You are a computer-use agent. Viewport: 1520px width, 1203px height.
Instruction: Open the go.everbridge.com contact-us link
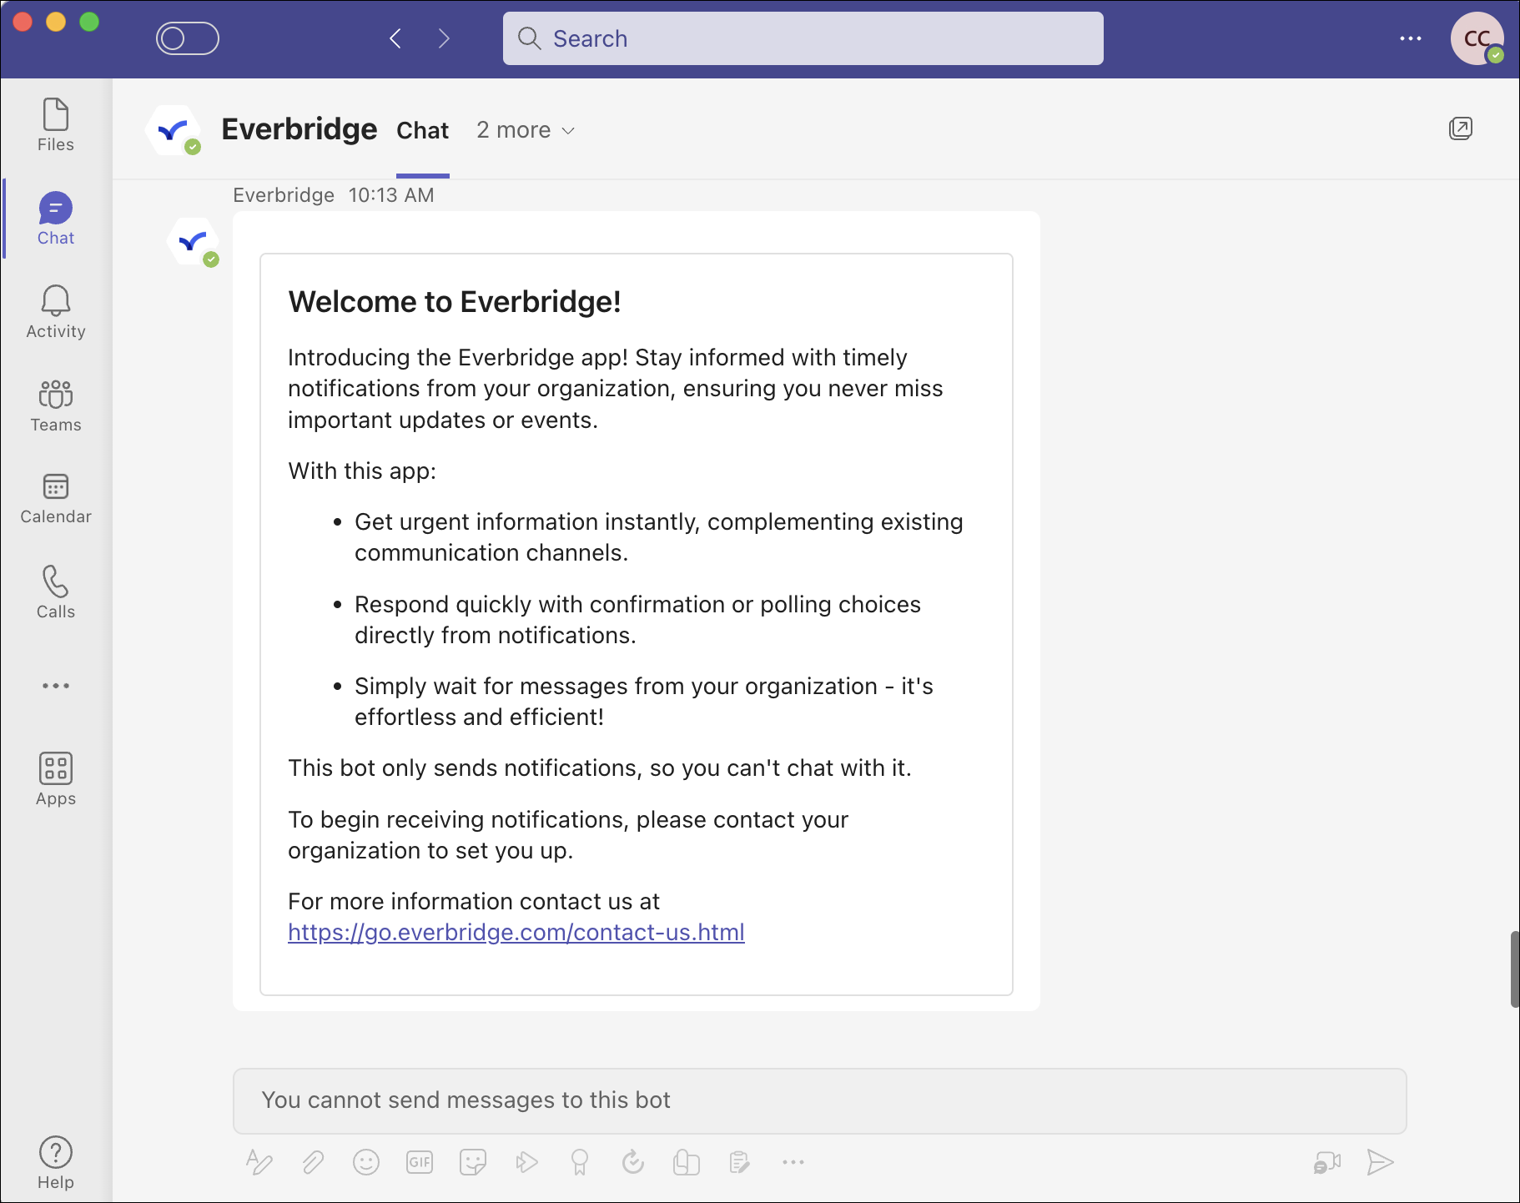[x=516, y=933]
